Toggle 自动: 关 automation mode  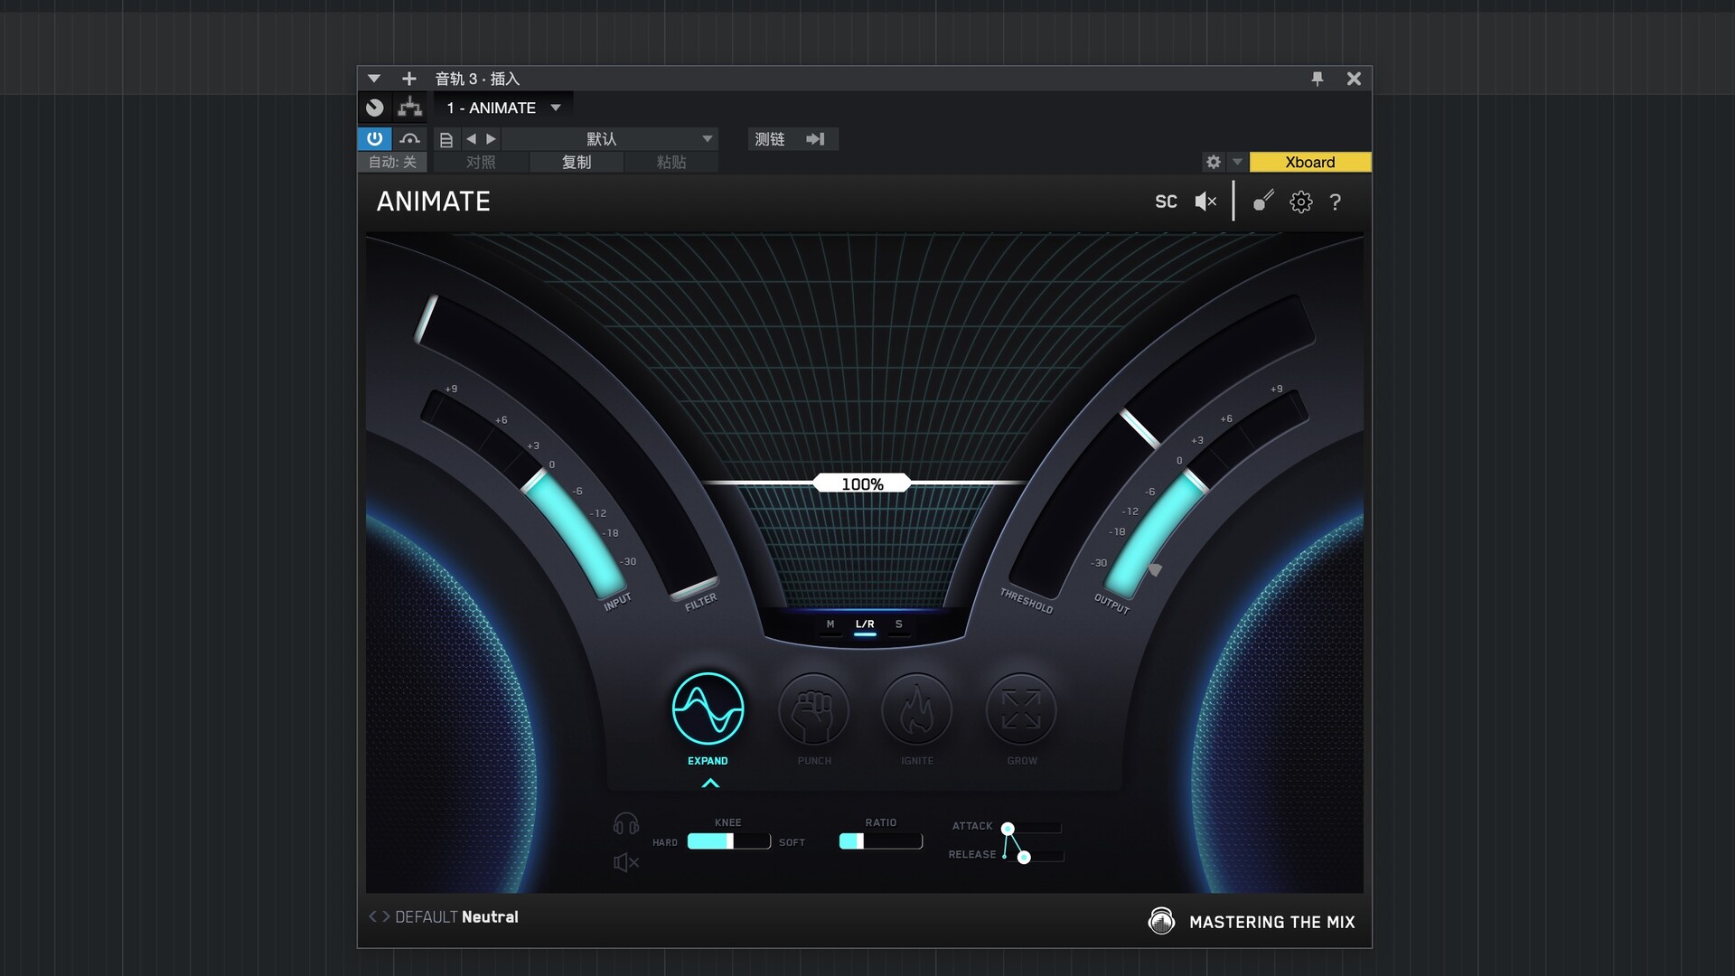(392, 162)
